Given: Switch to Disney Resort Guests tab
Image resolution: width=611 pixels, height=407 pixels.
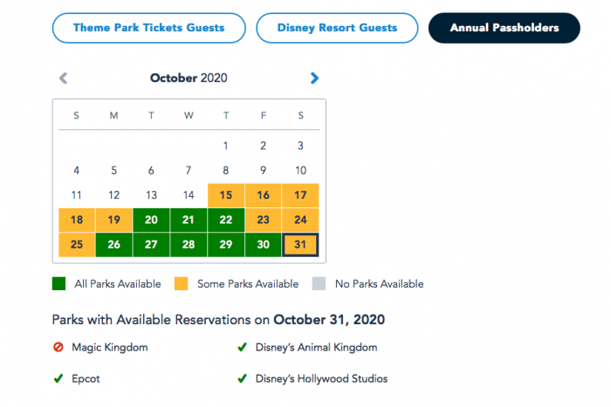Looking at the screenshot, I should 337,28.
